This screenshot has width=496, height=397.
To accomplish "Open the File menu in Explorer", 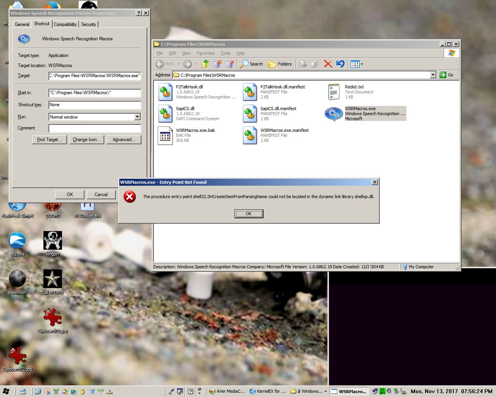I will coord(160,53).
